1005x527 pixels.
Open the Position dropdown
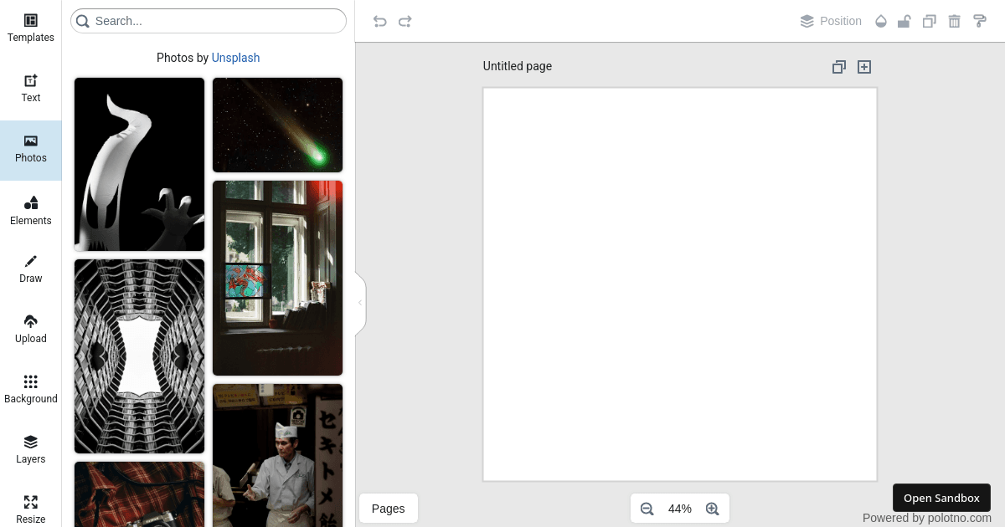831,21
